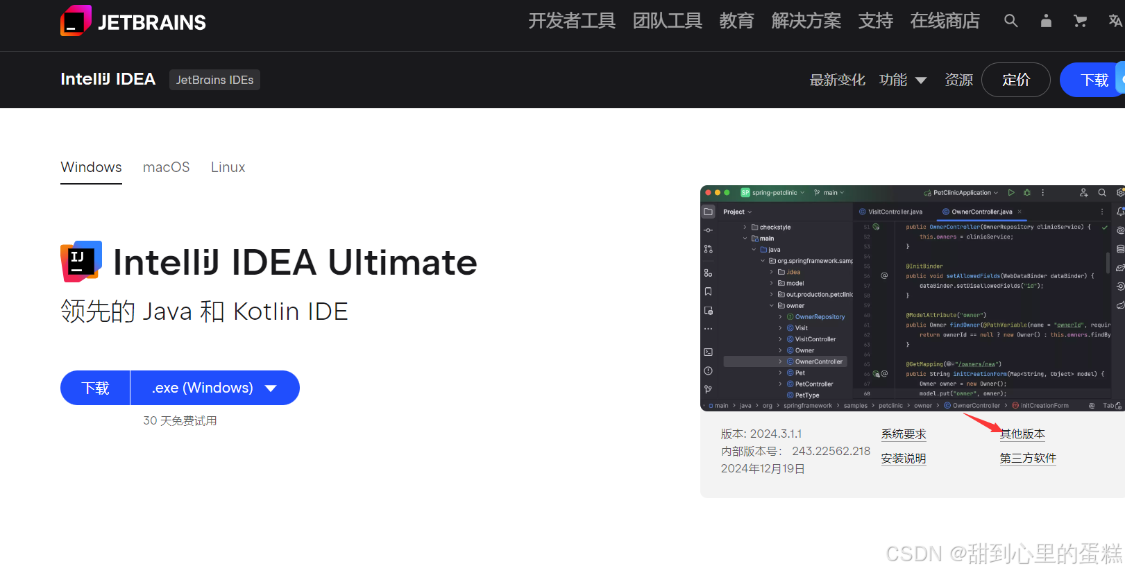Open the site search icon

click(x=1010, y=21)
